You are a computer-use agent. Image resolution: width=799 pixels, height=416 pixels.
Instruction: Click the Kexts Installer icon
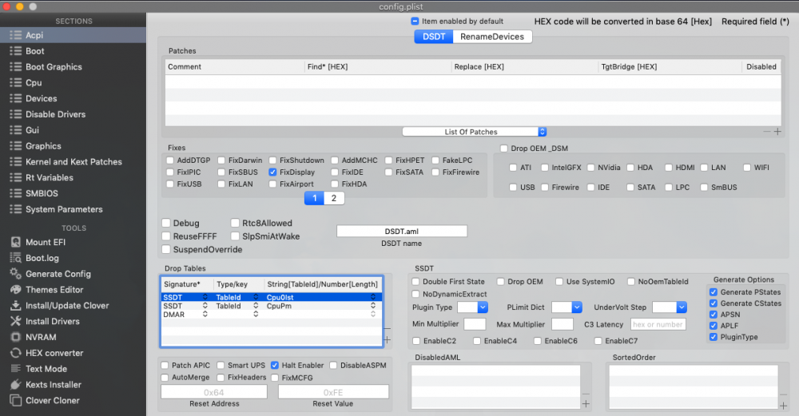tap(16, 384)
